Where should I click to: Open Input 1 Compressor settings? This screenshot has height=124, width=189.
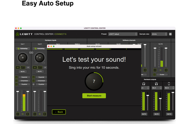tap(24, 81)
